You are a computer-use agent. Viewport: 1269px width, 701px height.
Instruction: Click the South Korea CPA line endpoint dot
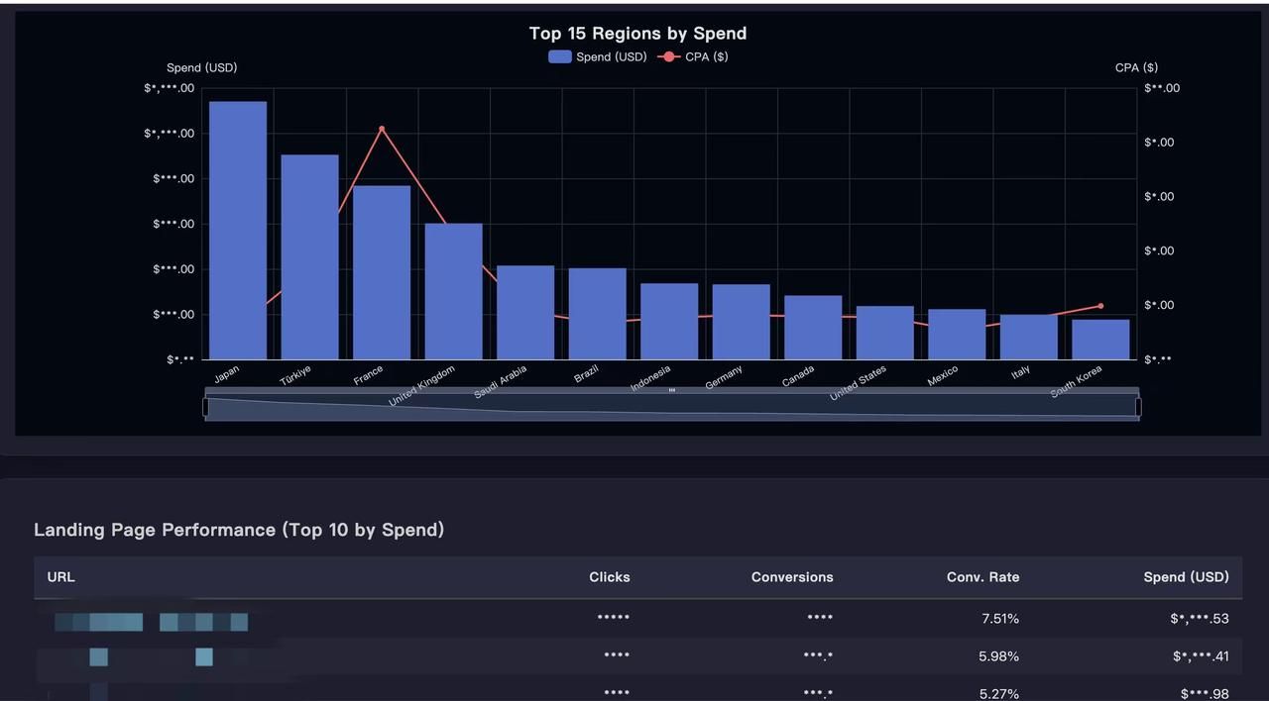click(x=1100, y=306)
